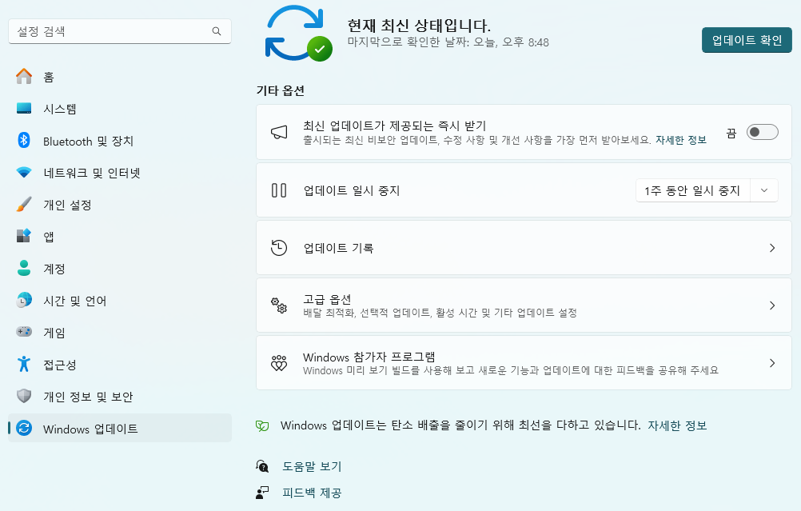Click the 앱 label in the sidebar

tap(49, 237)
